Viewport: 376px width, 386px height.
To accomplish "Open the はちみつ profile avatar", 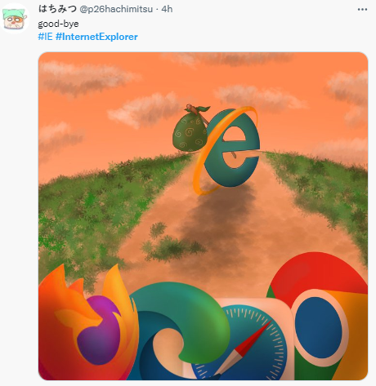I will pyautogui.click(x=15, y=19).
